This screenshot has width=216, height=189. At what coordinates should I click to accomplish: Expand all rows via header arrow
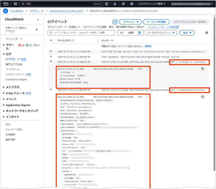click(51, 40)
